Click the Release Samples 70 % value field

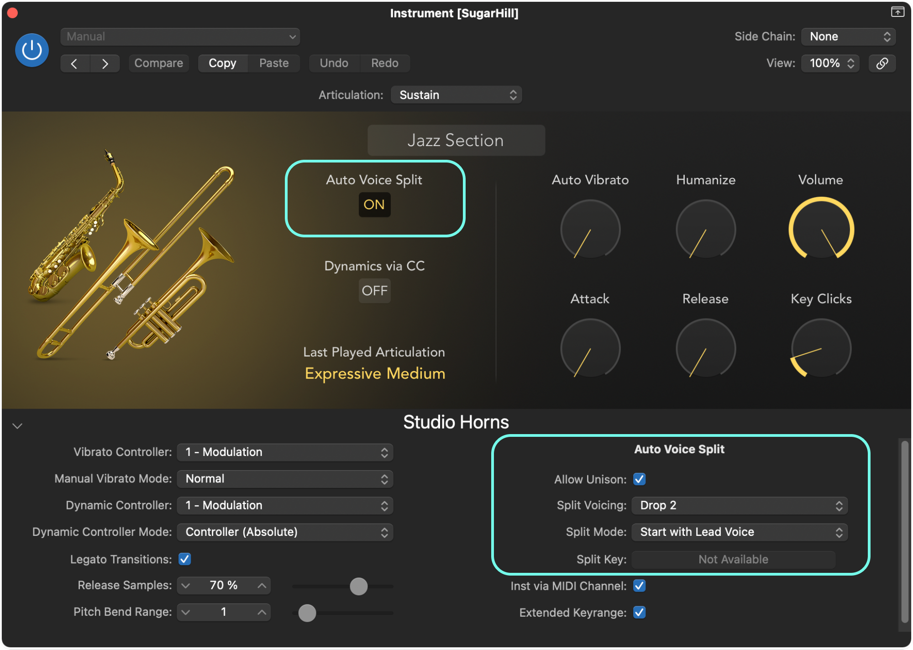coord(224,586)
